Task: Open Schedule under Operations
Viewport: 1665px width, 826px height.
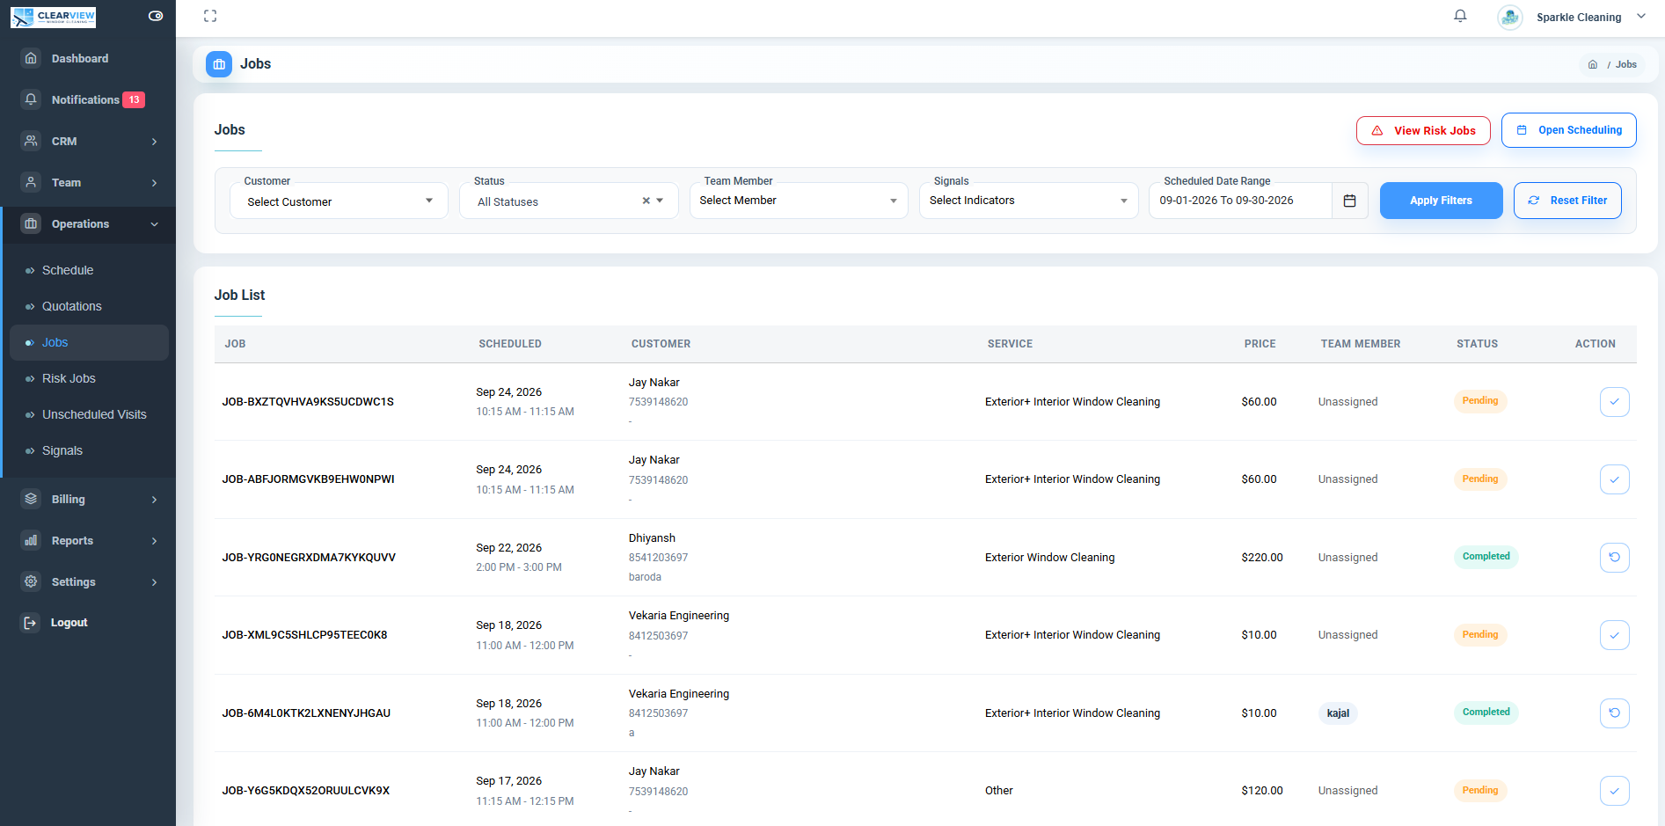Action: (x=68, y=270)
